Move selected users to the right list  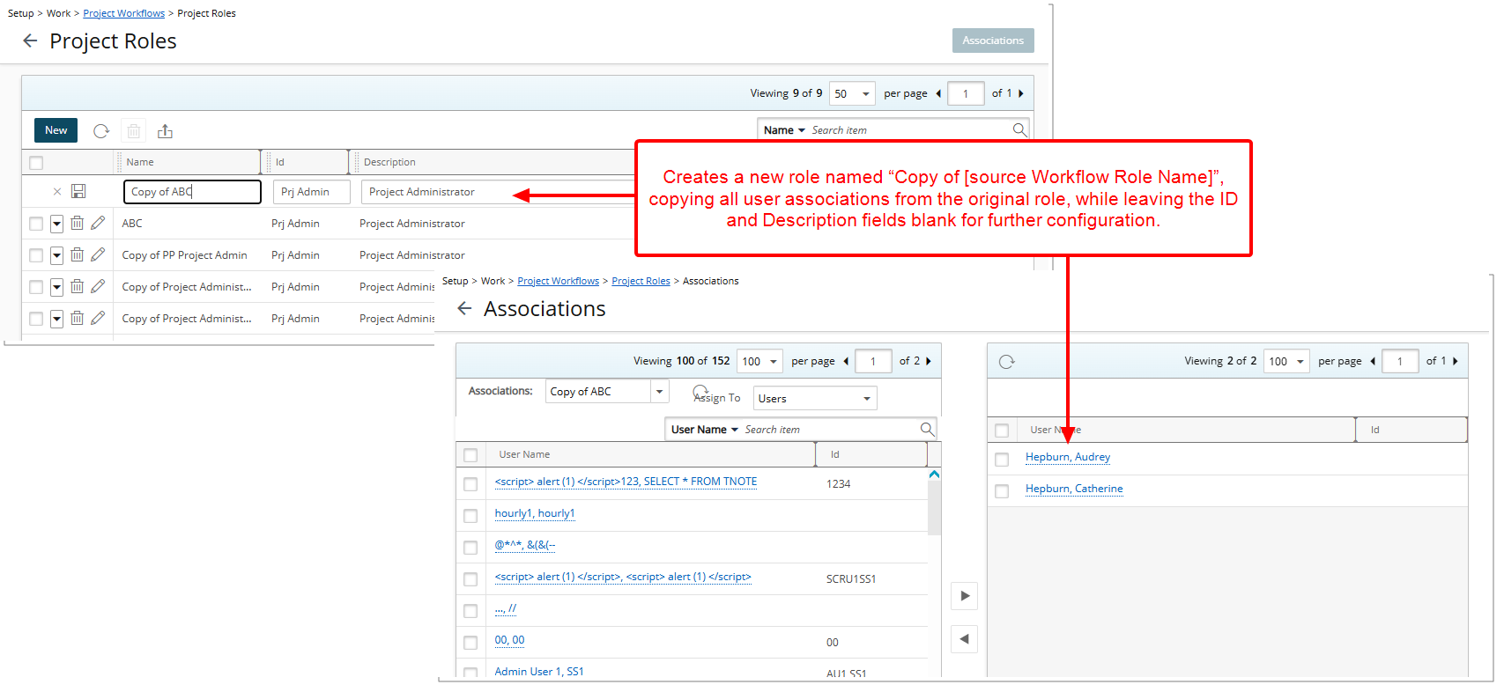coord(965,596)
